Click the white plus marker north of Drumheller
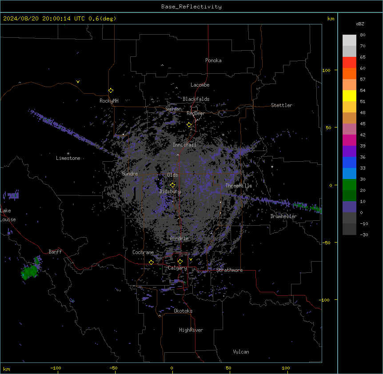Image resolution: width=383 pixels, height=374 pixels. (x=272, y=167)
